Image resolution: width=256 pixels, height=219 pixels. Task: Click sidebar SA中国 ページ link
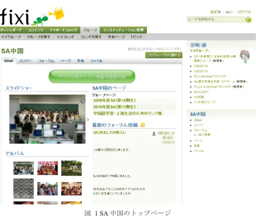(198, 141)
